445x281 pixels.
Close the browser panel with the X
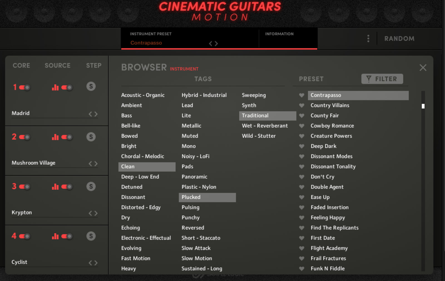(423, 67)
